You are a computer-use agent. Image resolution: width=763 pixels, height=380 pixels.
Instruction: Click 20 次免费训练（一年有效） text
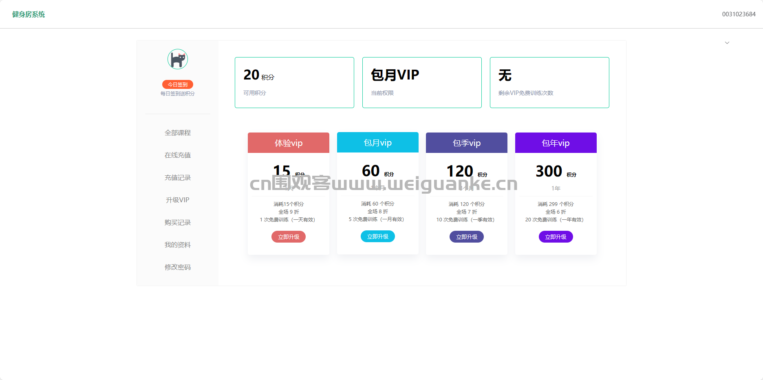click(554, 220)
